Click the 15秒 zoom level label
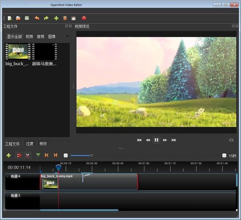 coord(232,156)
